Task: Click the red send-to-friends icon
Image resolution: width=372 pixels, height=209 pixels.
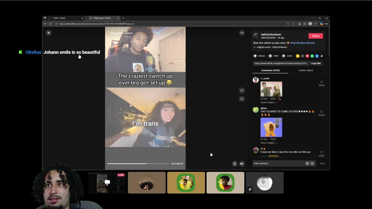Action: tap(307, 56)
